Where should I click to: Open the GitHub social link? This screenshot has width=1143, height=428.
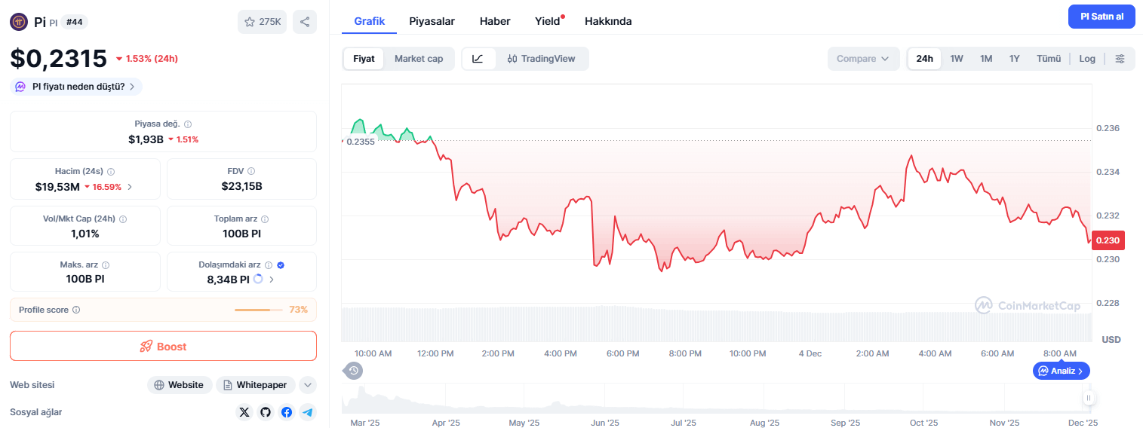click(x=265, y=412)
